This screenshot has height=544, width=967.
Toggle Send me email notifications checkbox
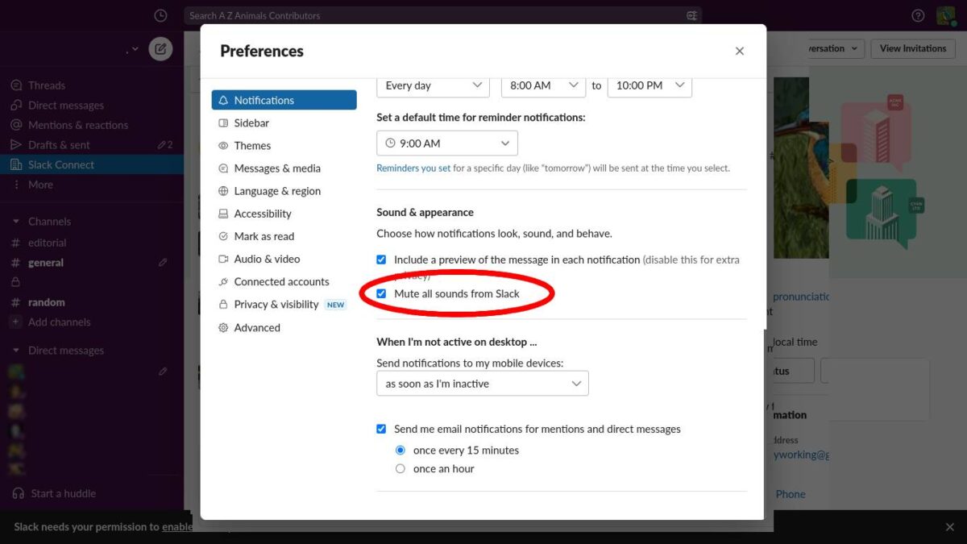(x=382, y=429)
